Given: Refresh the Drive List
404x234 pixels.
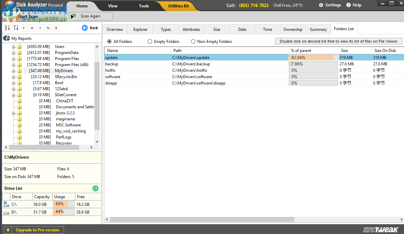Looking at the screenshot, I should 95,188.
